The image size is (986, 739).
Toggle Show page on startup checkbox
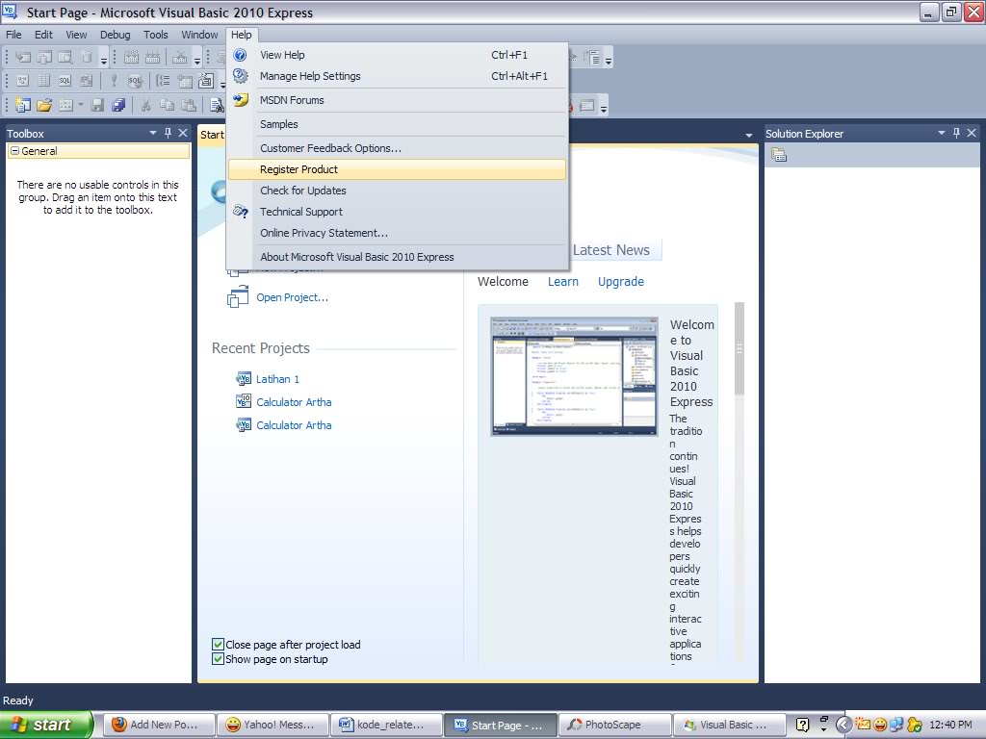pyautogui.click(x=218, y=658)
